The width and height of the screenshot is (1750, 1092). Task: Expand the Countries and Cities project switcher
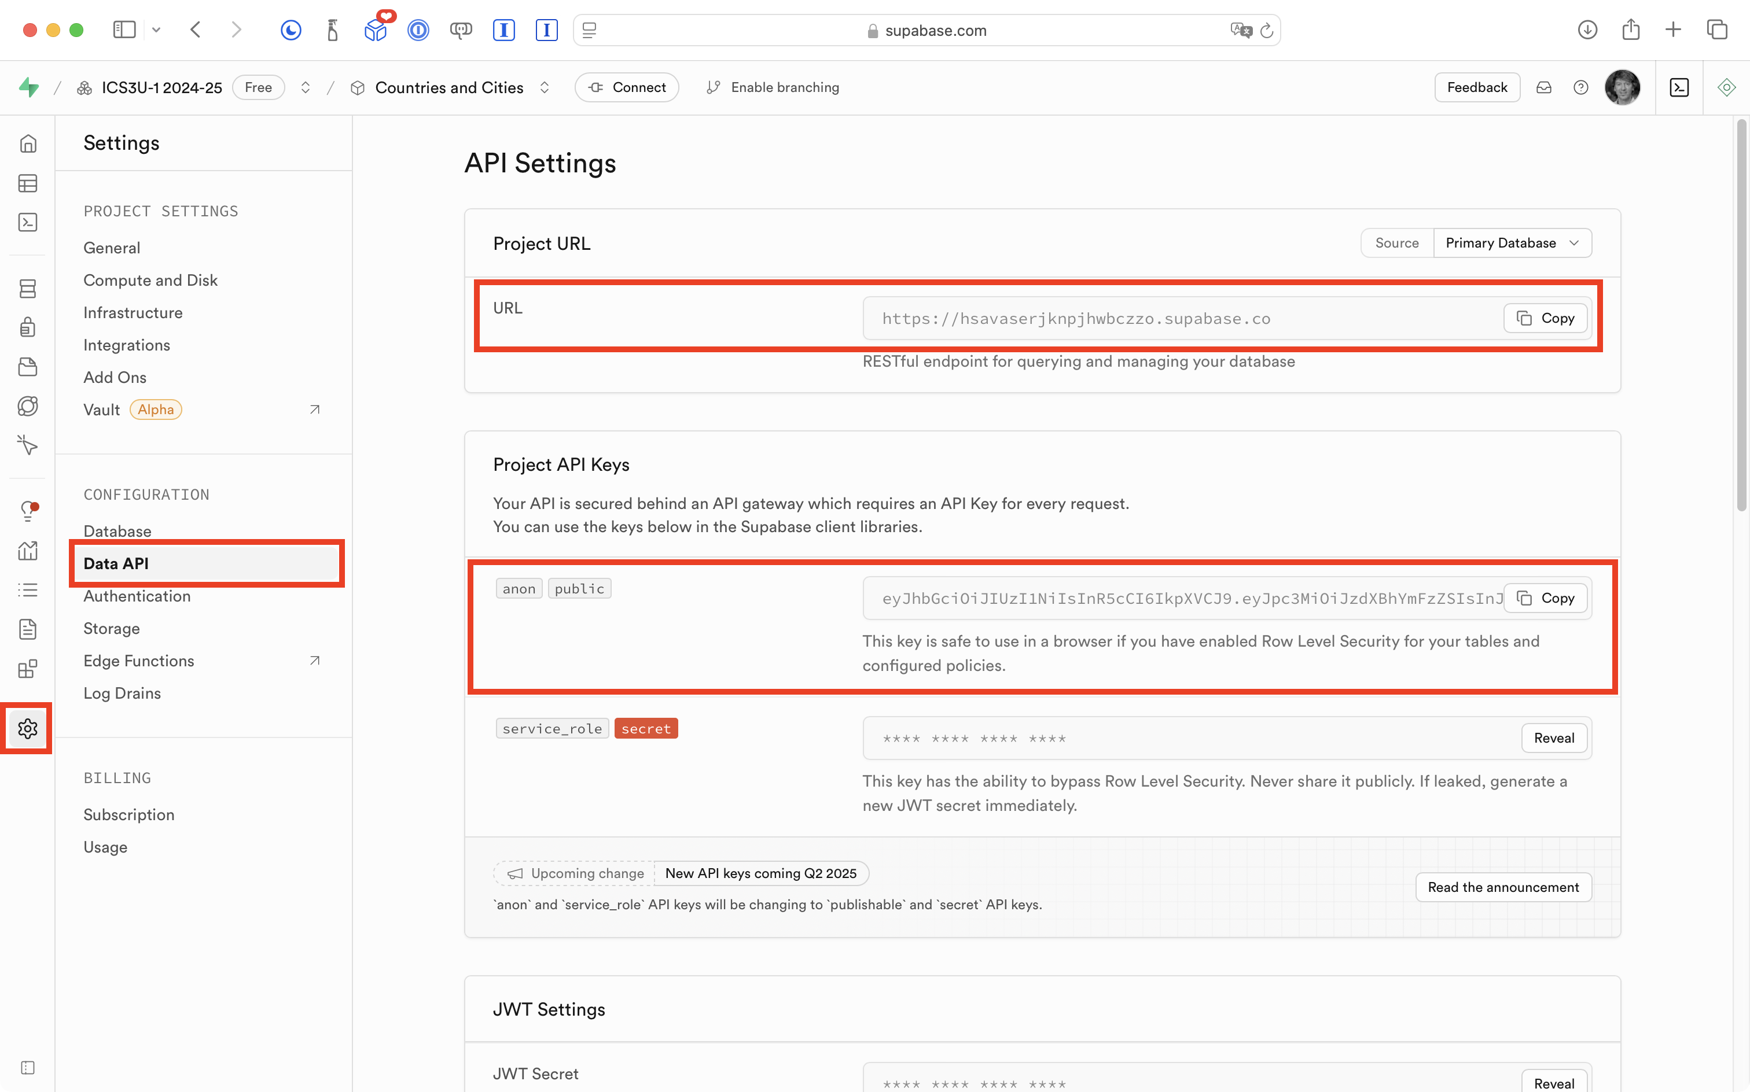point(545,87)
